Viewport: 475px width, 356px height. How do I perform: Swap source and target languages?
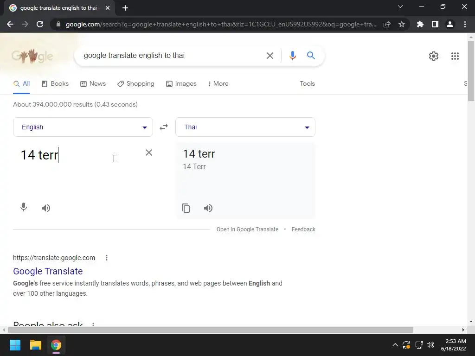coord(164,127)
